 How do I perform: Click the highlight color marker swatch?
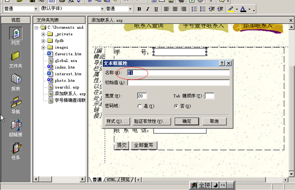point(231,9)
